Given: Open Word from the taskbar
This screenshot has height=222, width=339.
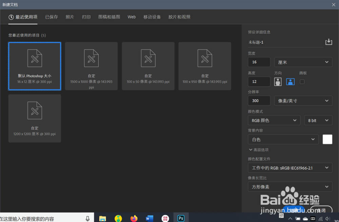Looking at the screenshot, I should tap(149, 218).
